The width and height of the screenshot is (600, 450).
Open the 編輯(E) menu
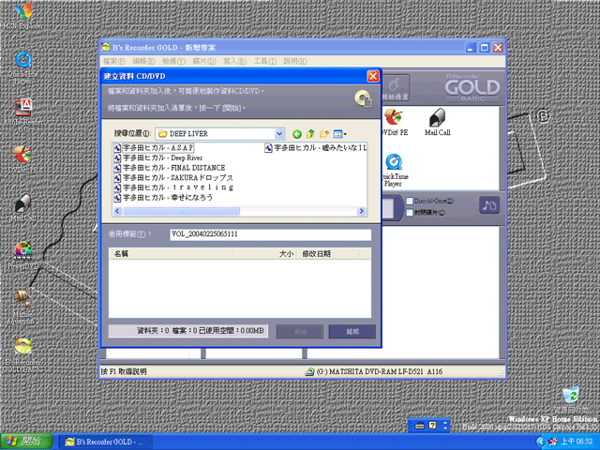click(143, 61)
